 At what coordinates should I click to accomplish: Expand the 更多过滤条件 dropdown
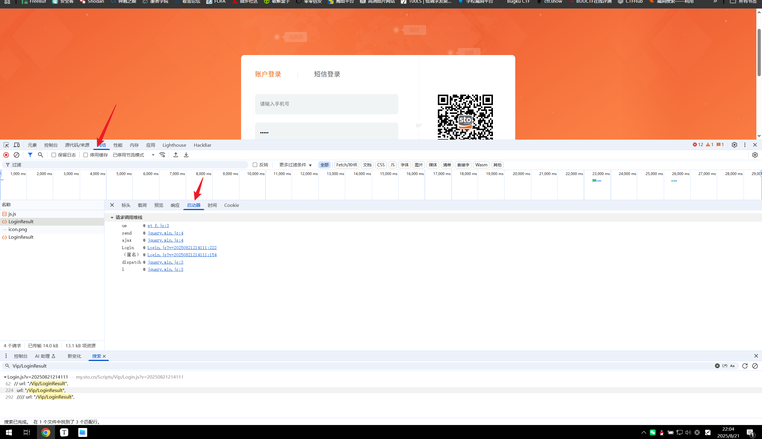[x=295, y=165]
